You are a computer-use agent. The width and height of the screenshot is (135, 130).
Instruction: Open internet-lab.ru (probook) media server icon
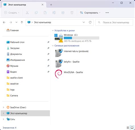(x=59, y=53)
